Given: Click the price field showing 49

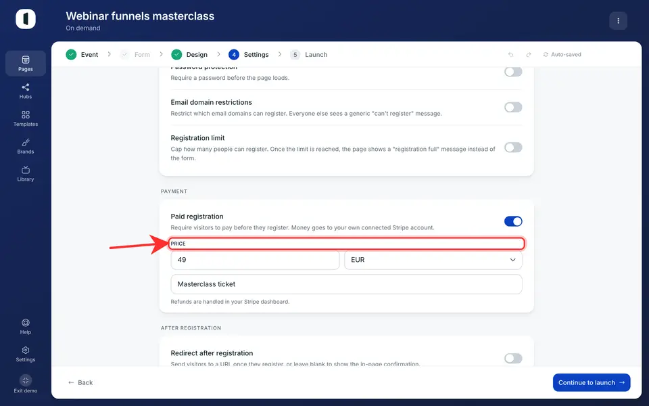Looking at the screenshot, I should point(255,260).
